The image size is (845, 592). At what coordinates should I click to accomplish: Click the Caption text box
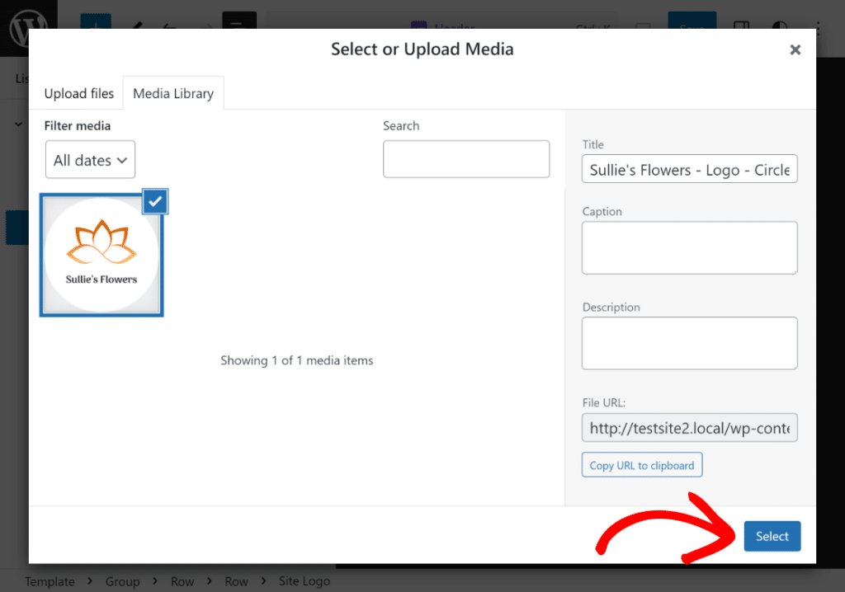coord(689,247)
